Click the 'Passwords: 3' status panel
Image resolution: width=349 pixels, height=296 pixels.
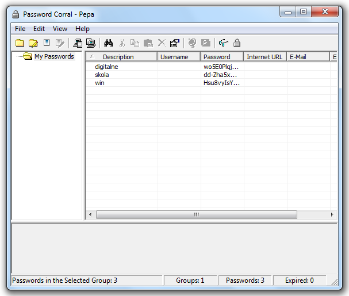click(245, 280)
